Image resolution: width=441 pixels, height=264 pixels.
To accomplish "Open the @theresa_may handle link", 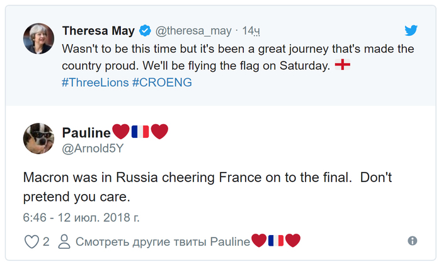I will (193, 31).
